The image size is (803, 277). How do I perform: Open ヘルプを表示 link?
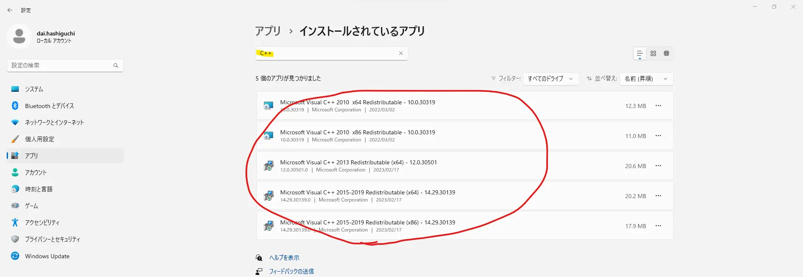(284, 258)
